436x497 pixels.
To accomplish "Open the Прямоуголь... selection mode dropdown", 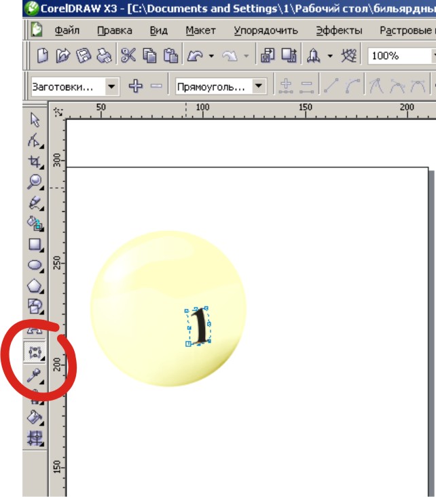I will click(259, 86).
